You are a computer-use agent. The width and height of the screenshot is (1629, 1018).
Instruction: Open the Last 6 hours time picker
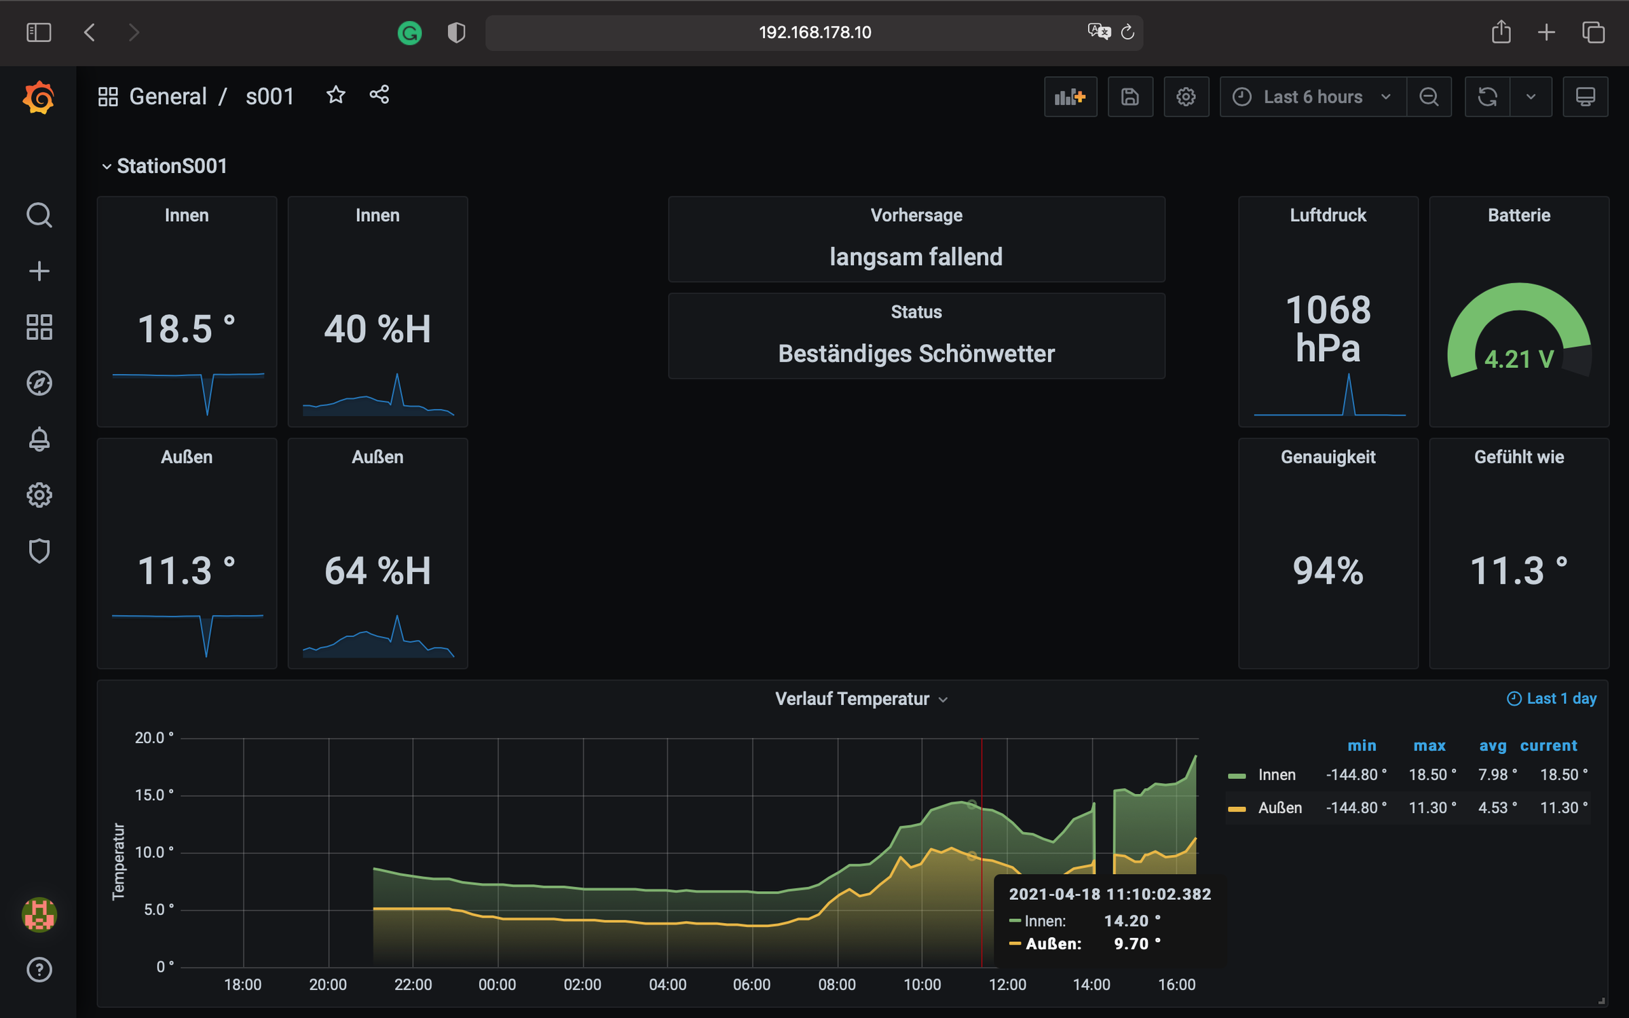coord(1313,97)
